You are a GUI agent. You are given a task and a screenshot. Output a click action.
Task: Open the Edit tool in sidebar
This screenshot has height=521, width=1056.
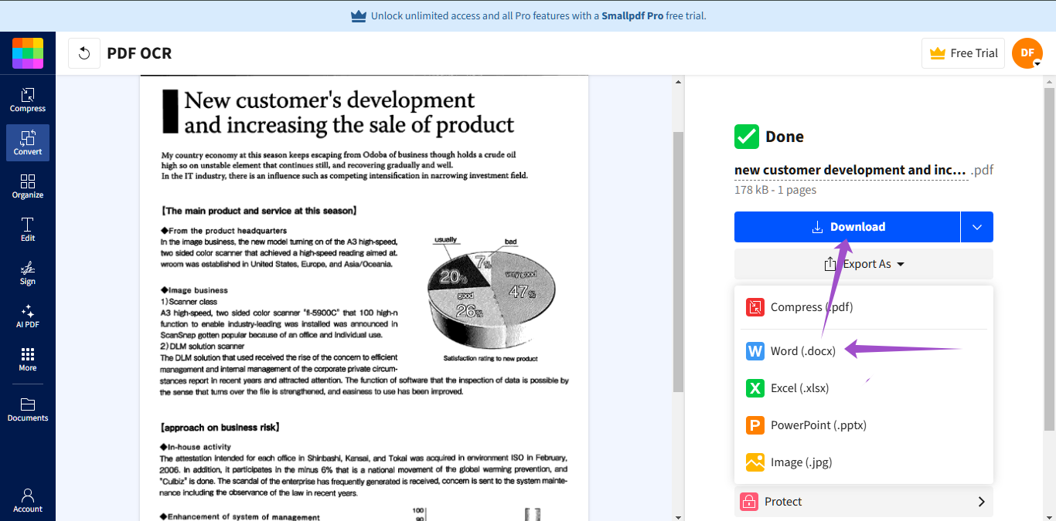(x=27, y=228)
